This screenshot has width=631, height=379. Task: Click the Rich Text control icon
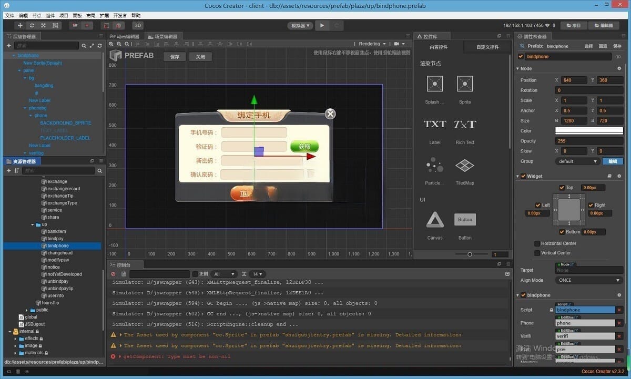(464, 125)
